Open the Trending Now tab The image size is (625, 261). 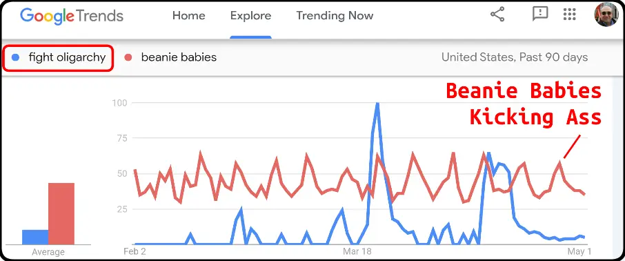point(335,16)
